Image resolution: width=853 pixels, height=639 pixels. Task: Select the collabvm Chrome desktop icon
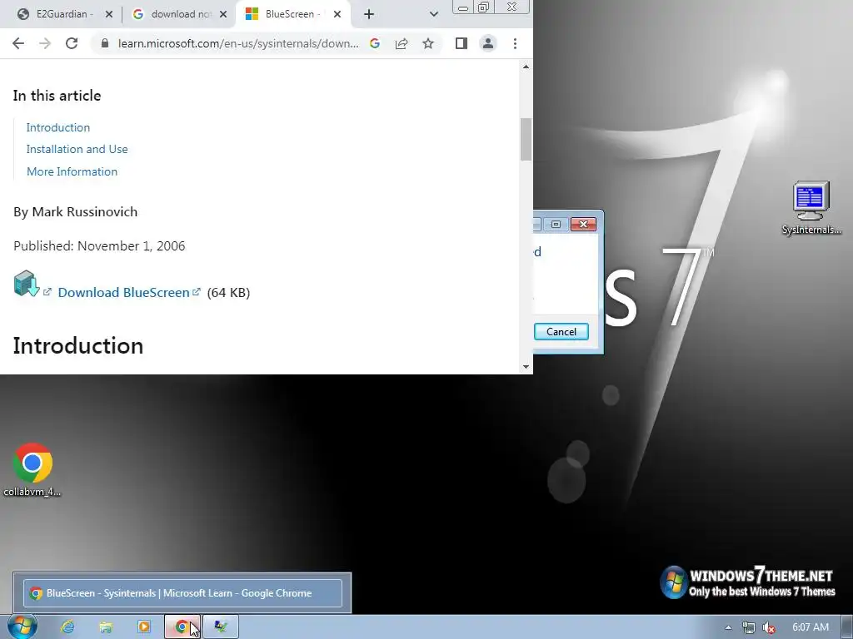tap(32, 470)
